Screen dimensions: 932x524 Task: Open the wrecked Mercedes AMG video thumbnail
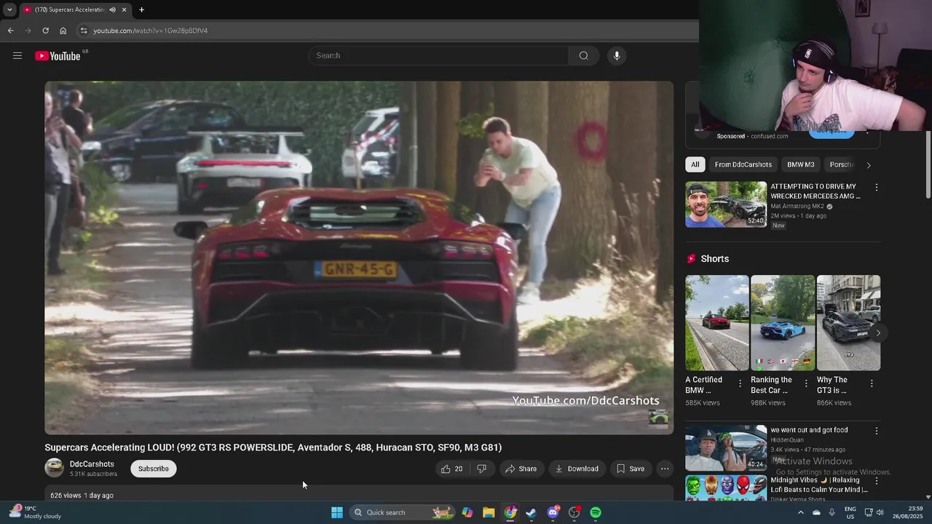click(726, 205)
